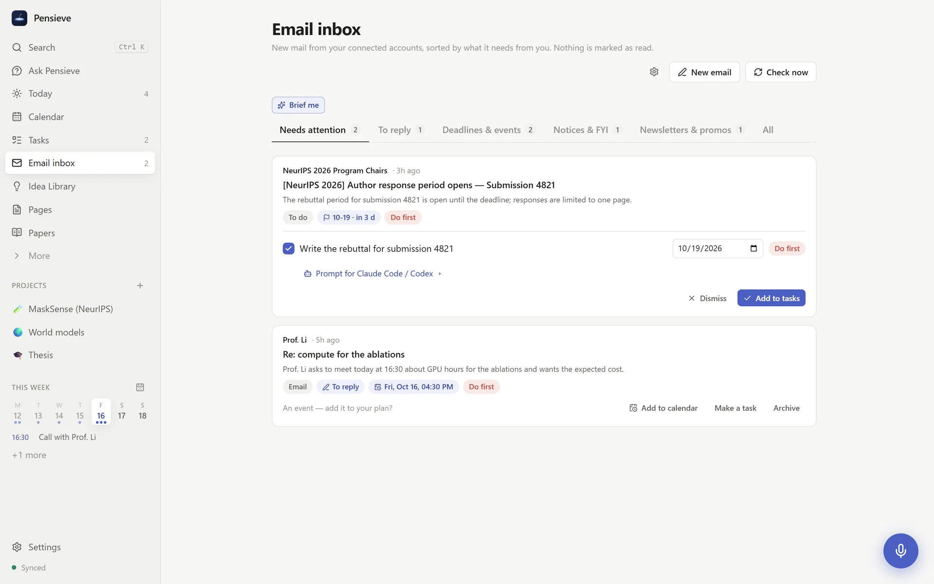
Task: Click the Email tag on Prof. Li message
Action: click(x=297, y=387)
